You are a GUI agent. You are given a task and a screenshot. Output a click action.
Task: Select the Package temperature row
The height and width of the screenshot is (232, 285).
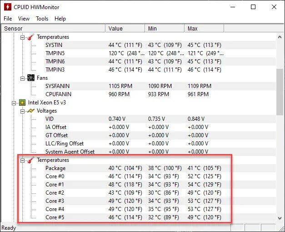click(x=160, y=168)
